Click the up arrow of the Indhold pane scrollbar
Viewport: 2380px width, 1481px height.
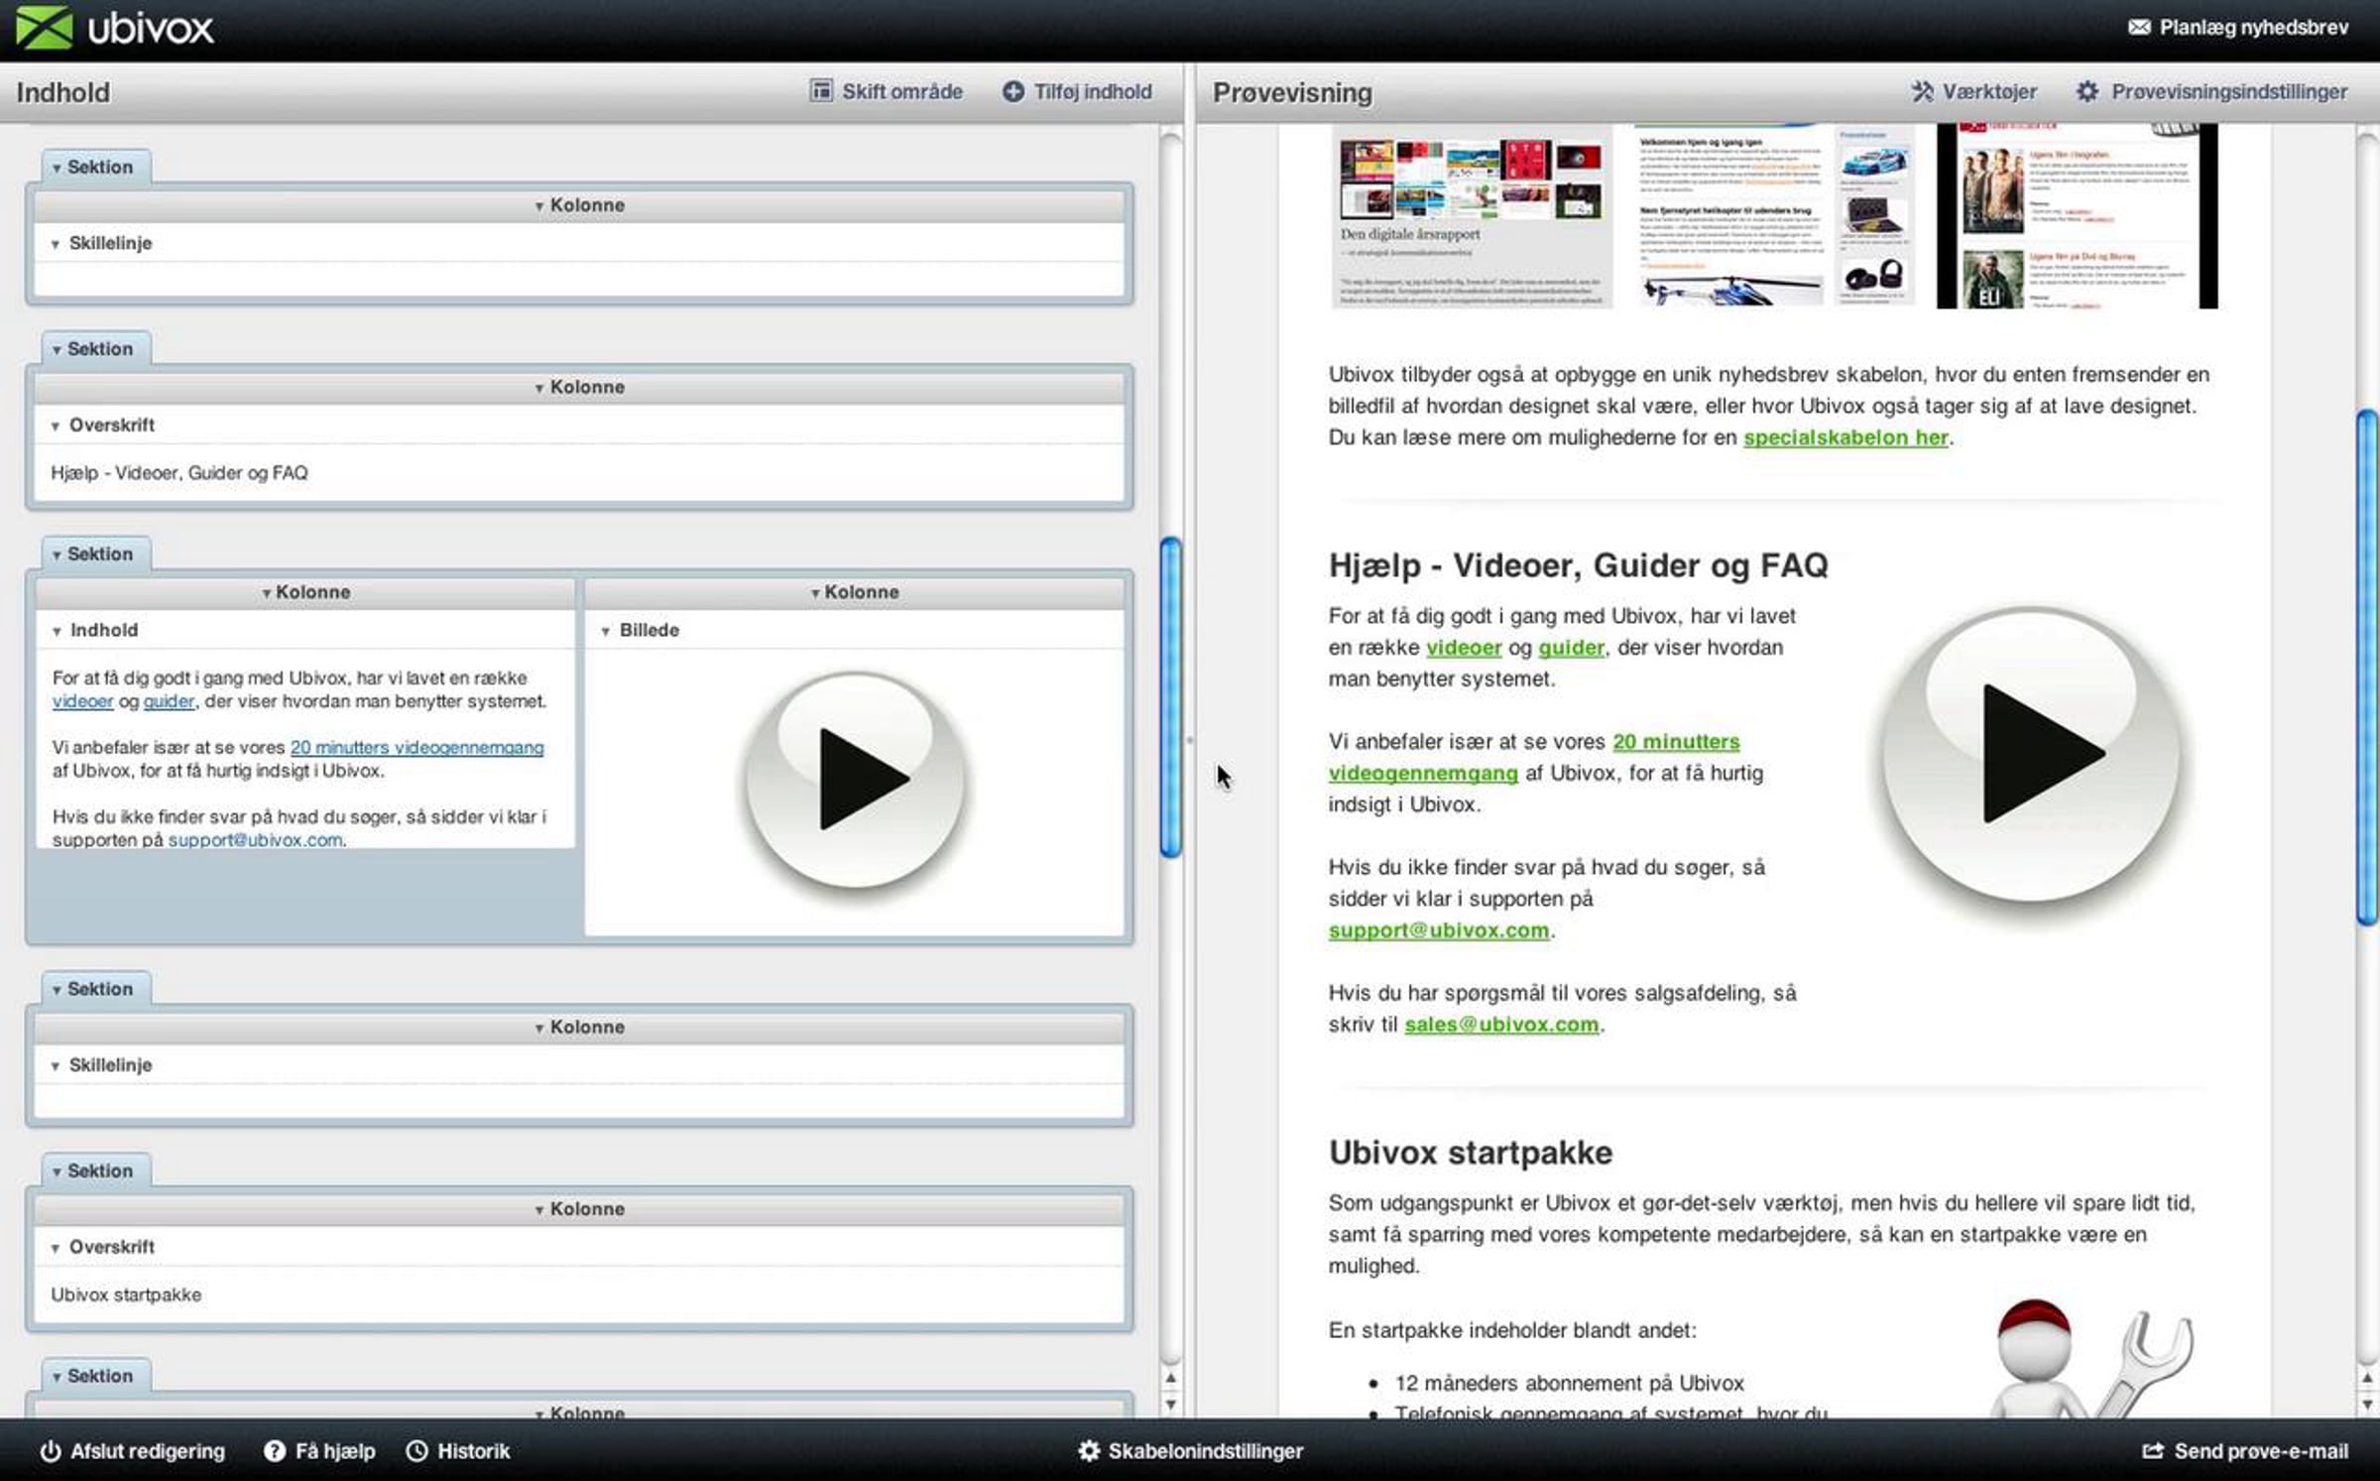coord(1171,1378)
